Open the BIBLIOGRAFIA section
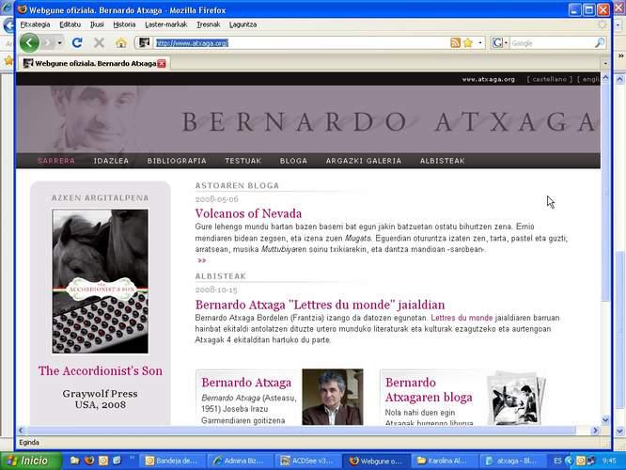The height and width of the screenshot is (470, 626). (x=177, y=161)
